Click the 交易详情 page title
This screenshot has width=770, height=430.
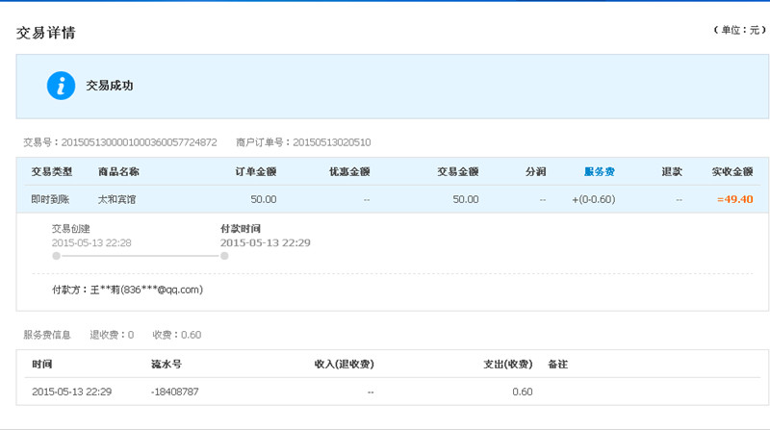(45, 33)
